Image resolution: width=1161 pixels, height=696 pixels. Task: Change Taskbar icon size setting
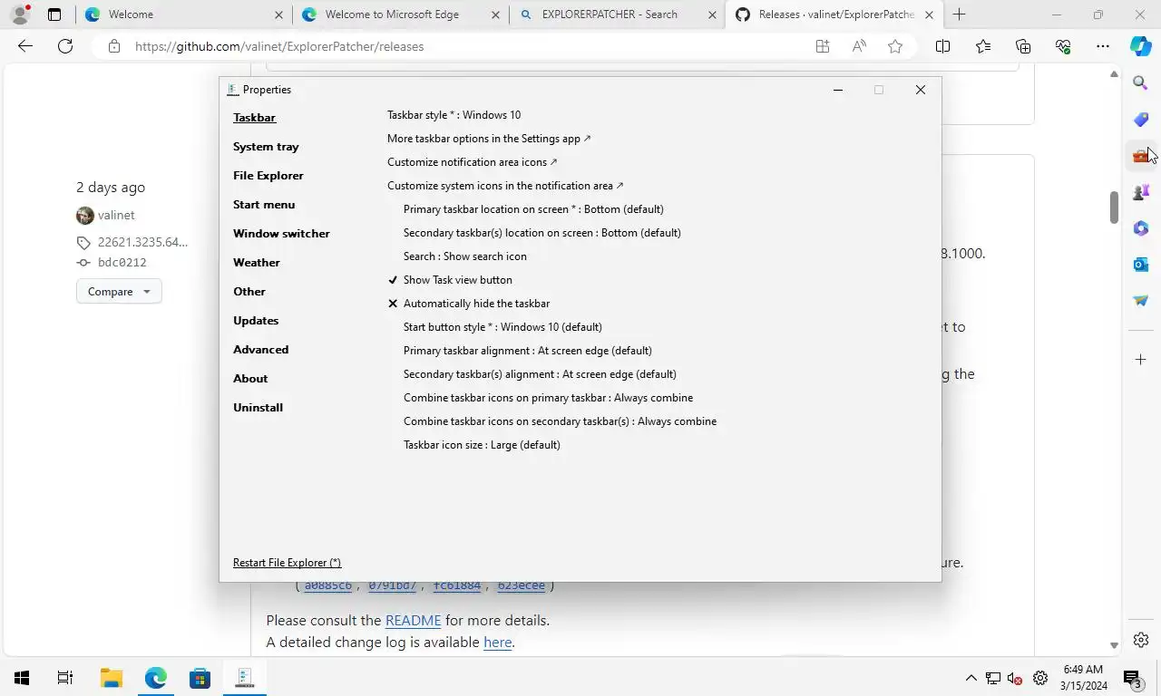[x=482, y=445]
